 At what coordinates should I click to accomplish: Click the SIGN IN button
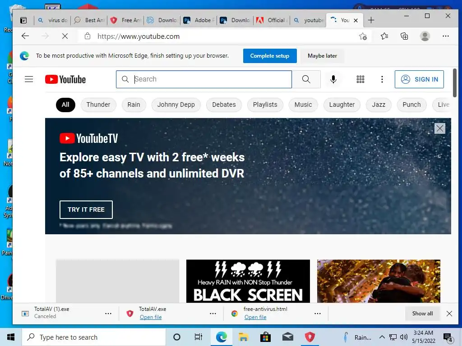[419, 79]
